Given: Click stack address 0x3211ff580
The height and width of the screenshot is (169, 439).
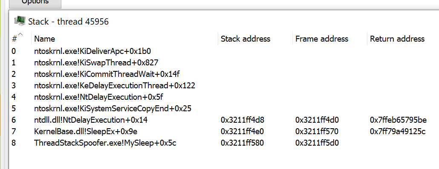Looking at the screenshot, I should click(243, 143).
